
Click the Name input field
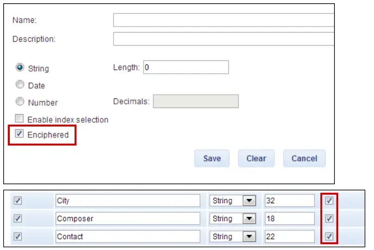[x=223, y=20]
